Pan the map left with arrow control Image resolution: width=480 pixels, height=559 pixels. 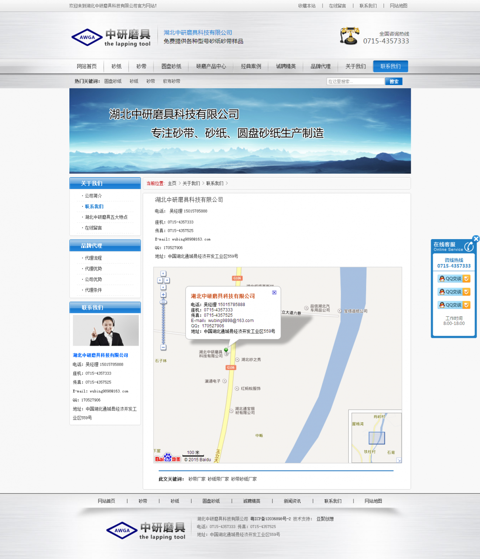pyautogui.click(x=160, y=280)
